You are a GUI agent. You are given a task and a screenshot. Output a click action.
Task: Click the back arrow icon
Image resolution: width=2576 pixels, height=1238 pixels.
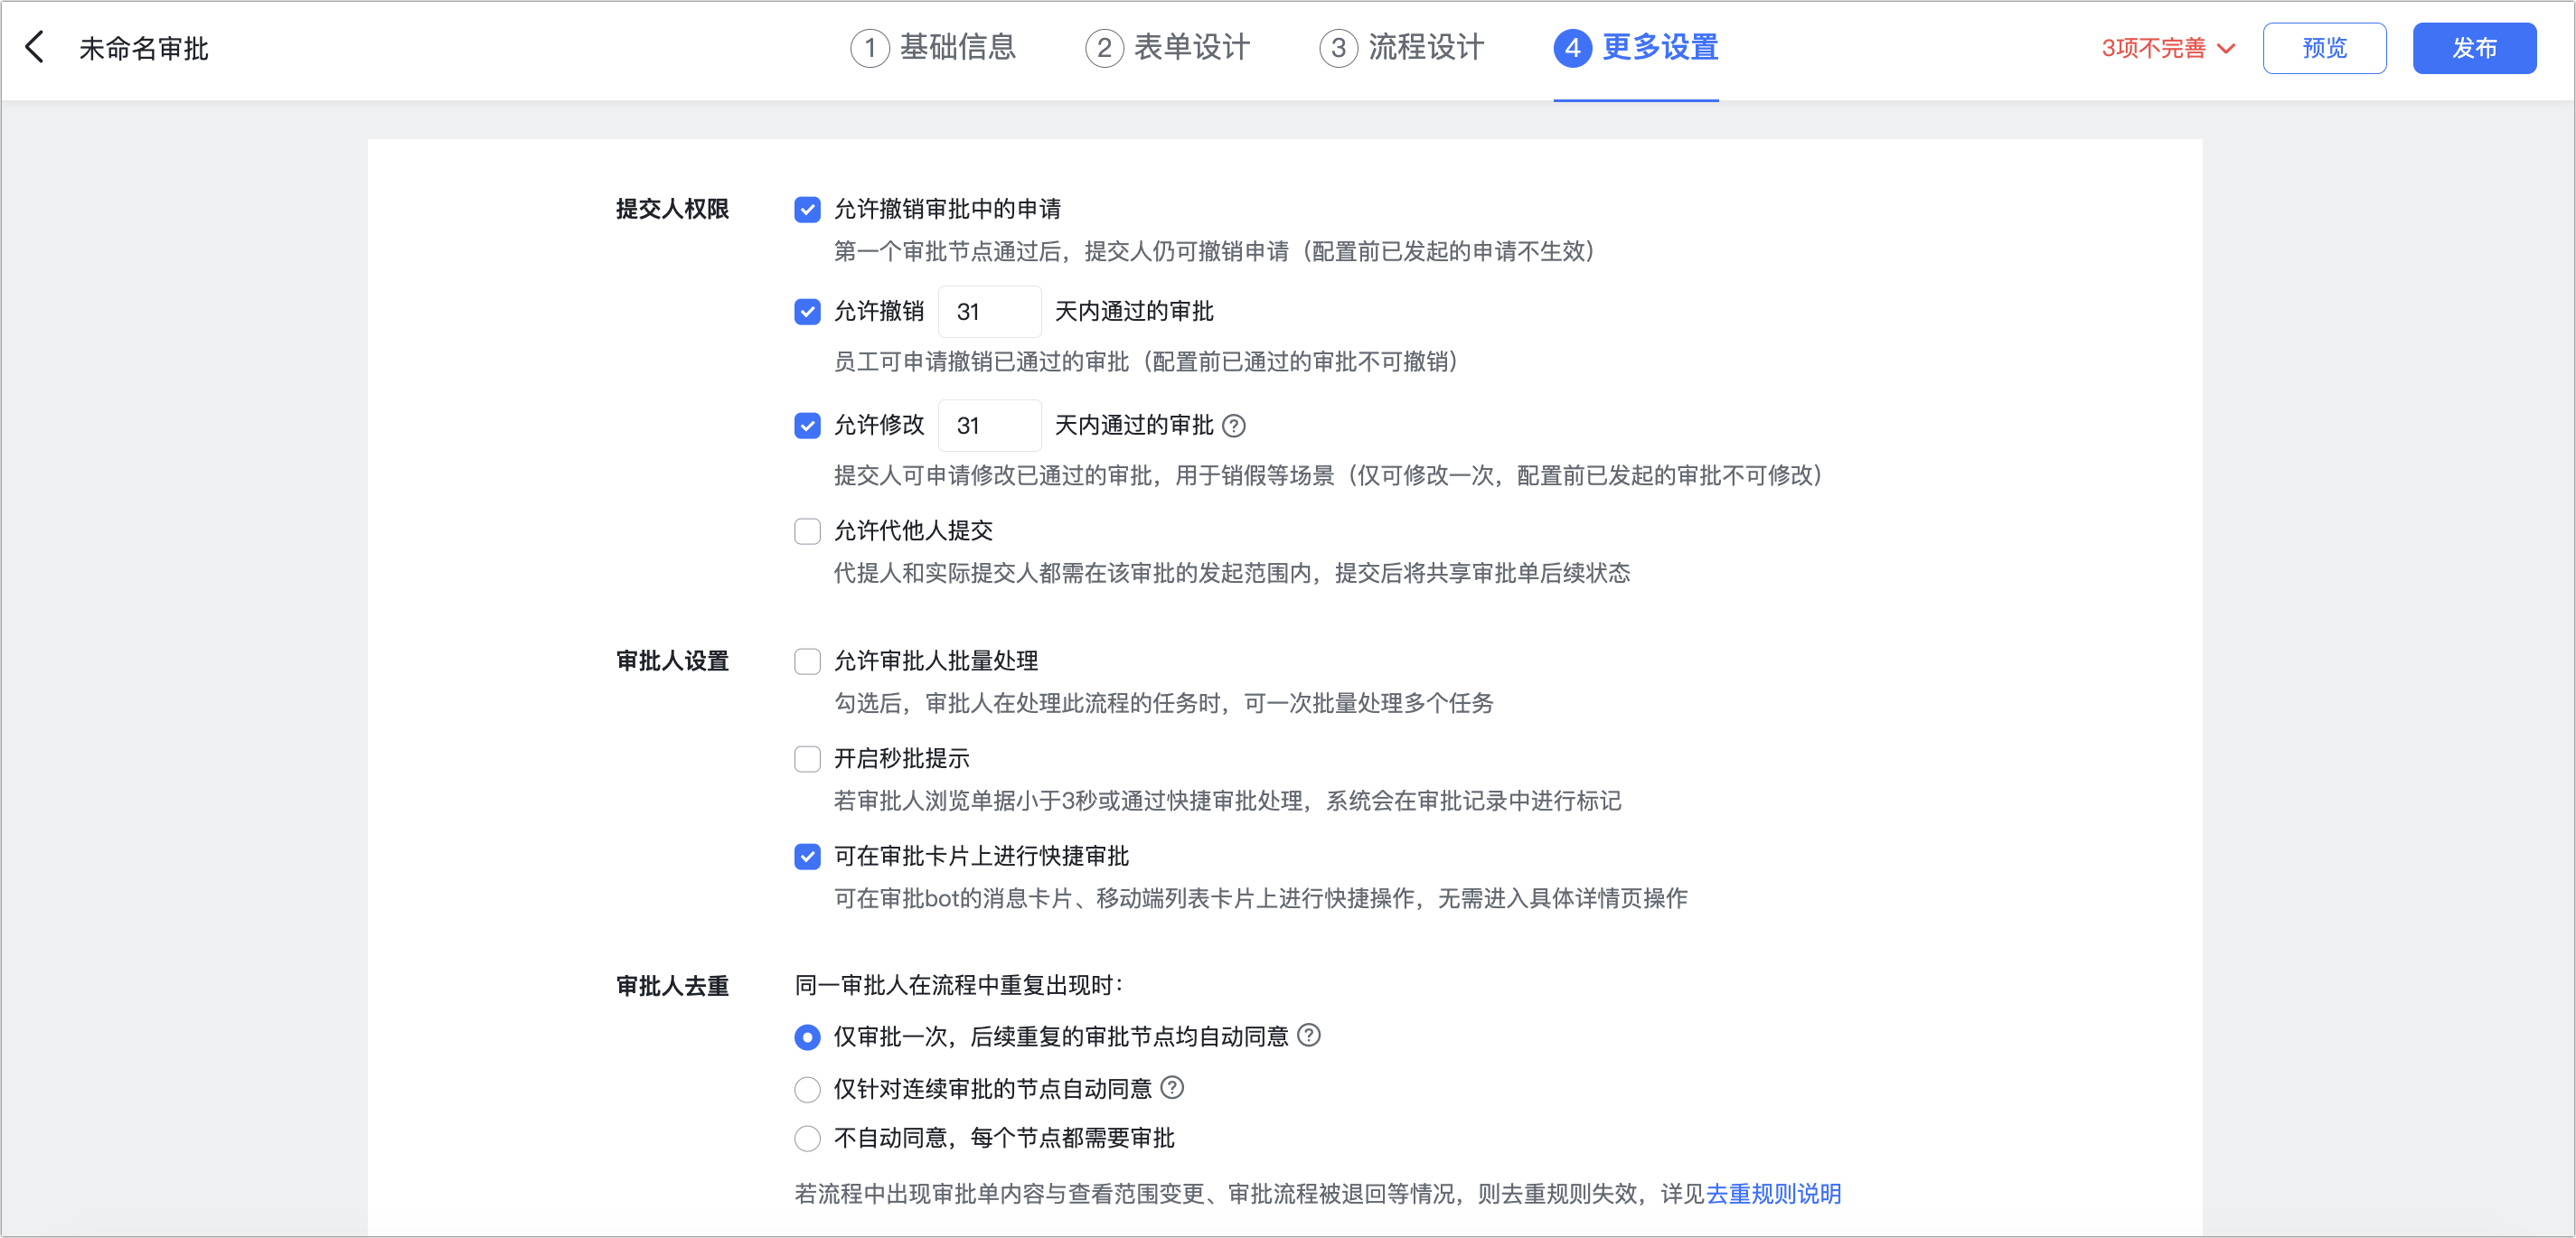(35, 47)
